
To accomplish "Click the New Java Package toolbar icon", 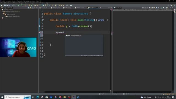I will pyautogui.click(x=29, y=5).
